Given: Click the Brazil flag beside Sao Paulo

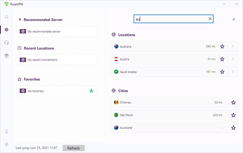Looking at the screenshot, I should 116,115.
